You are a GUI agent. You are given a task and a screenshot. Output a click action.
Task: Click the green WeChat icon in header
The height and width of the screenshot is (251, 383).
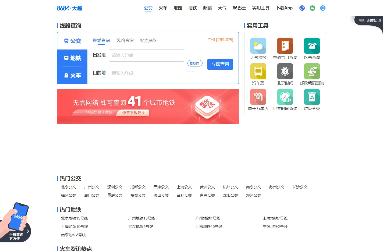(312, 8)
